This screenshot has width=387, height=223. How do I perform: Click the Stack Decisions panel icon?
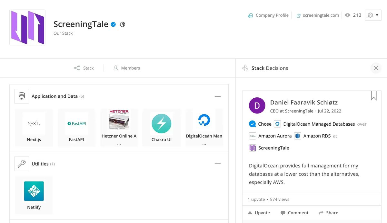245,68
